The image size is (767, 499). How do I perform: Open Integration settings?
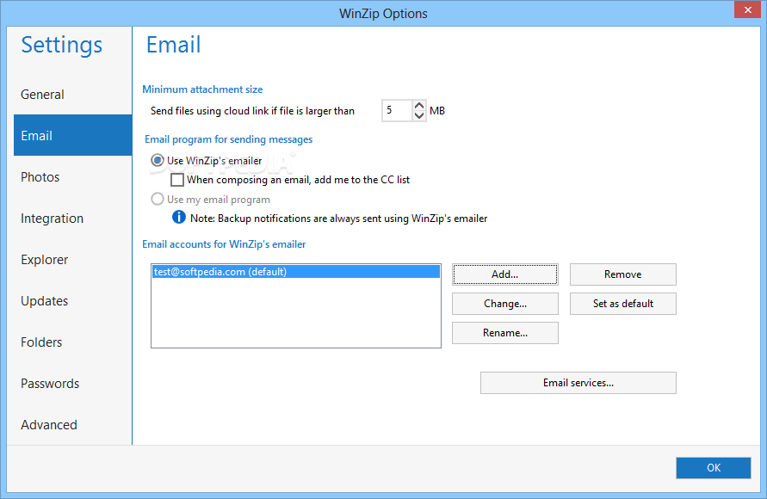click(x=72, y=218)
